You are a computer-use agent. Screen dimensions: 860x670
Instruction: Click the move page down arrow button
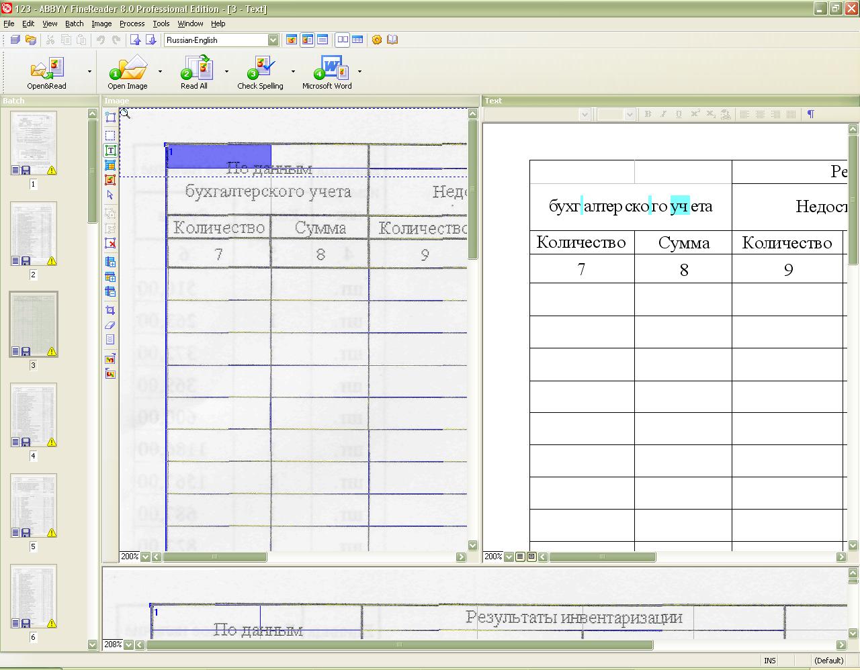[x=150, y=40]
